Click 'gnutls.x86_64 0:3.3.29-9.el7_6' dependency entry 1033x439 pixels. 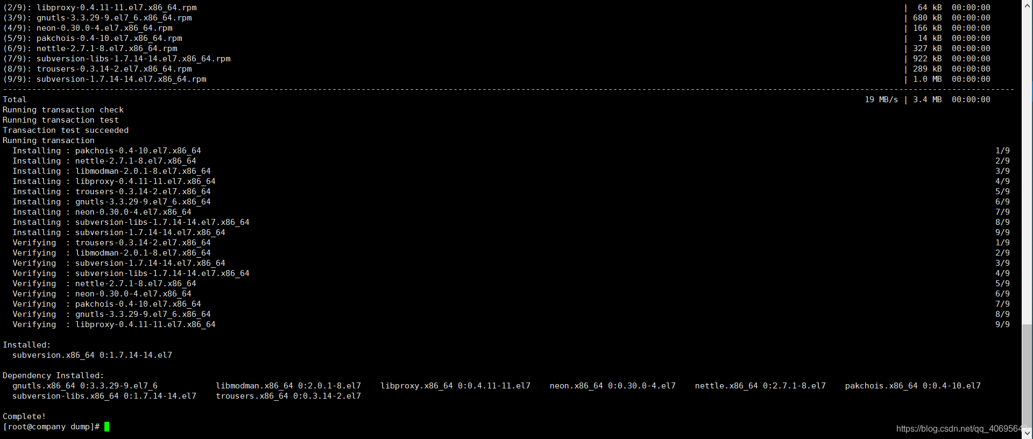pos(85,386)
